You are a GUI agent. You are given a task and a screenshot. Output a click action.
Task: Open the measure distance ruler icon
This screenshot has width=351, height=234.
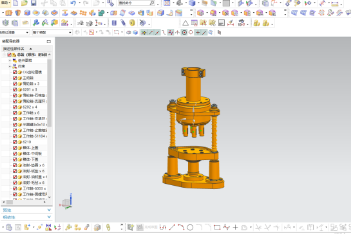[335, 3]
